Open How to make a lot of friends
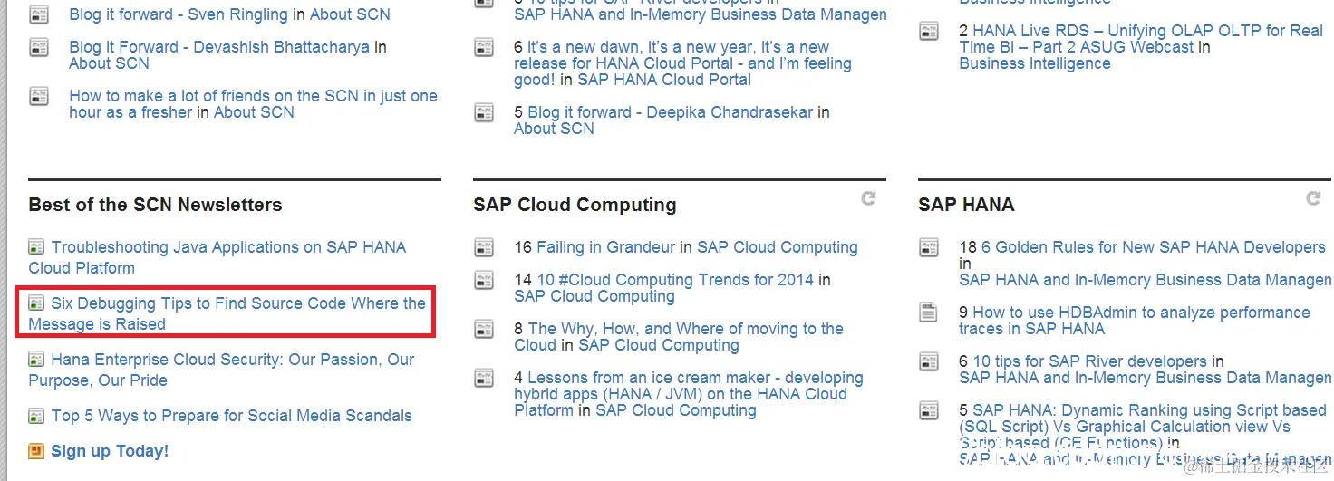1334x481 pixels. tap(253, 96)
